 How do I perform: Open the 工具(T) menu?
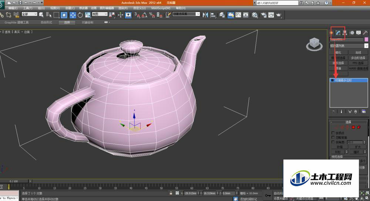[x=28, y=8]
